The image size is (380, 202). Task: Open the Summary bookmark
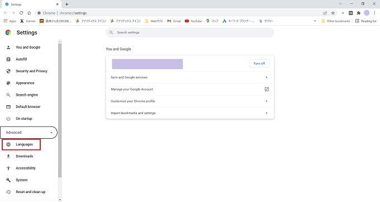(266, 21)
